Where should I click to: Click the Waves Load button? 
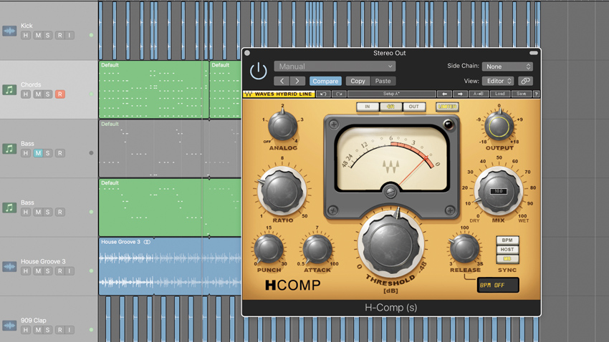[x=500, y=94]
